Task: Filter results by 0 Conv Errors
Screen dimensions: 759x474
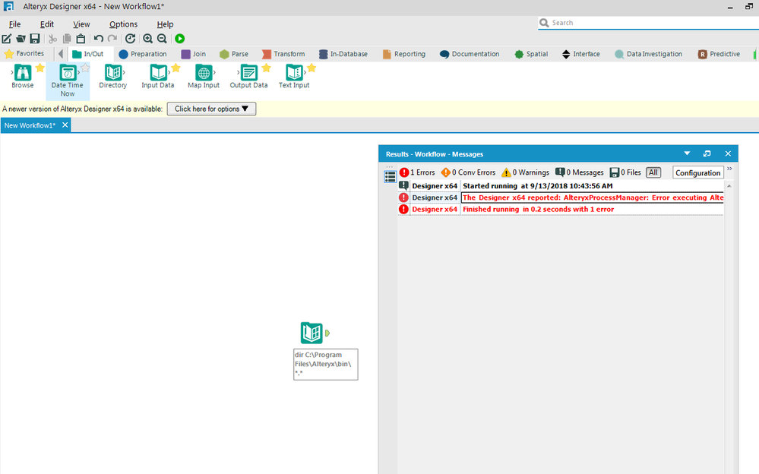Action: tap(468, 172)
